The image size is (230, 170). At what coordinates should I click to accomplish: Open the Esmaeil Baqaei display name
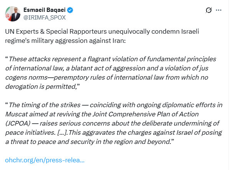tap(45, 10)
